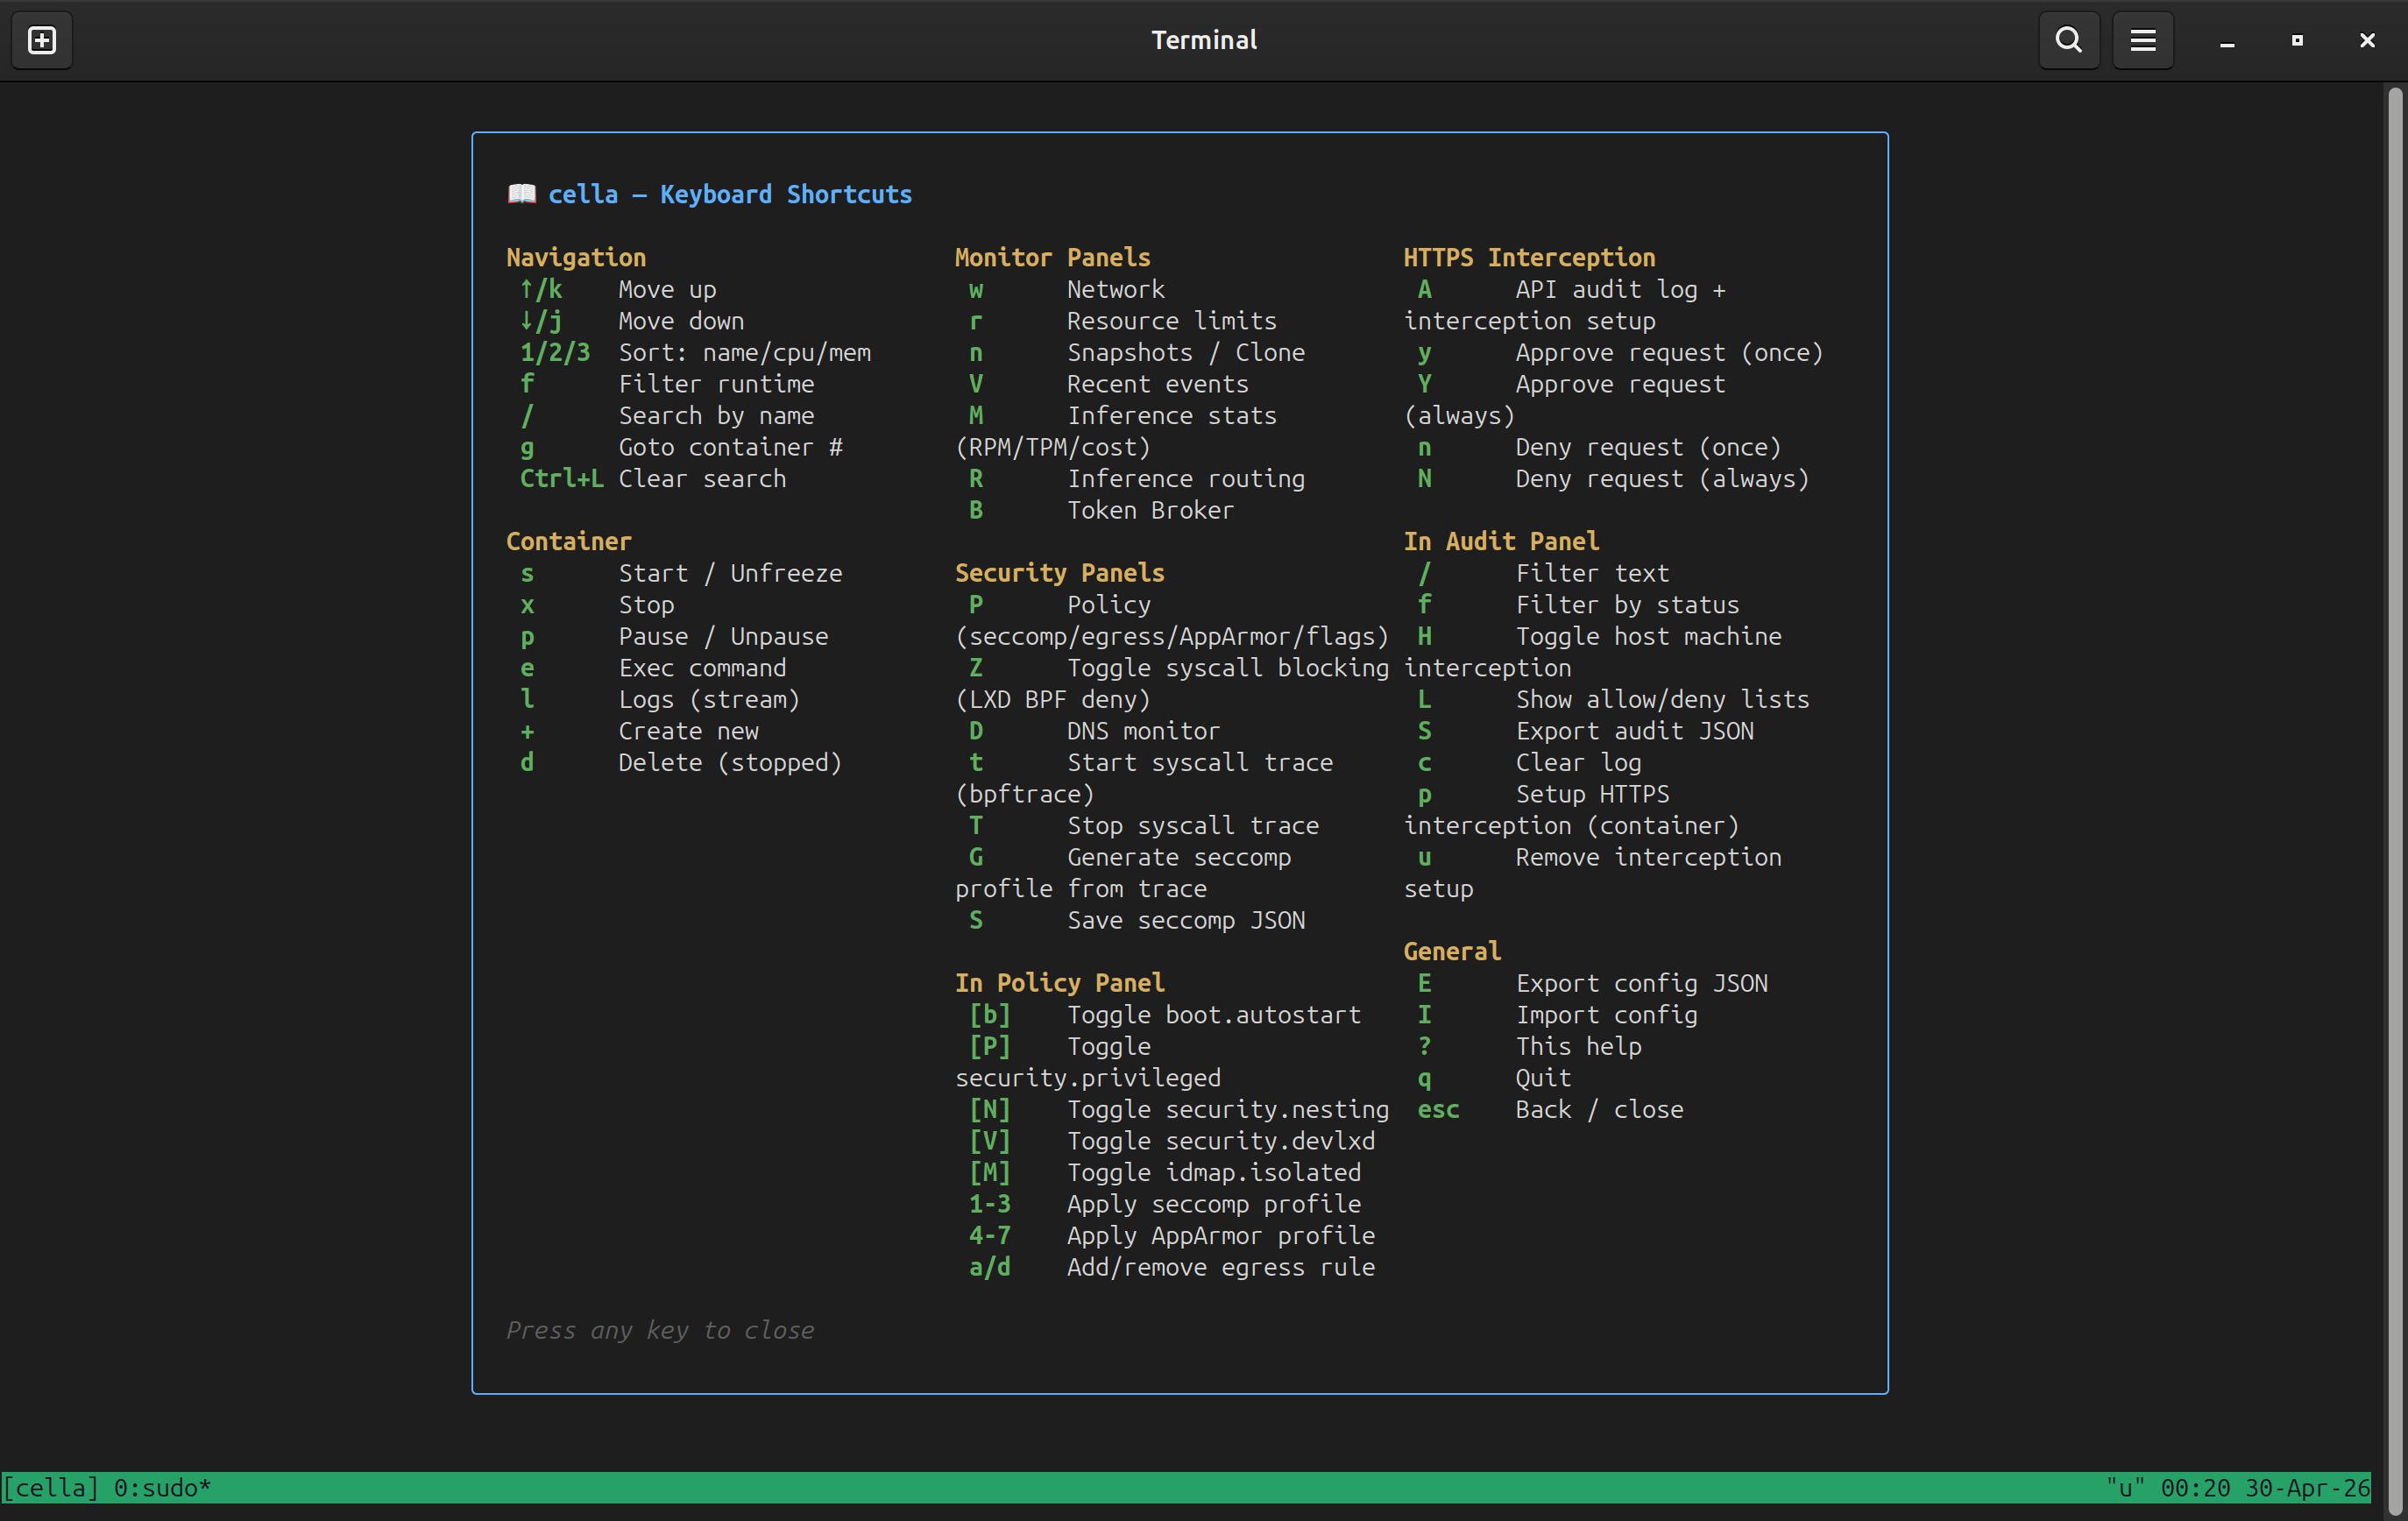Click the "Toggle boot.autostart" text

pos(1214,1015)
